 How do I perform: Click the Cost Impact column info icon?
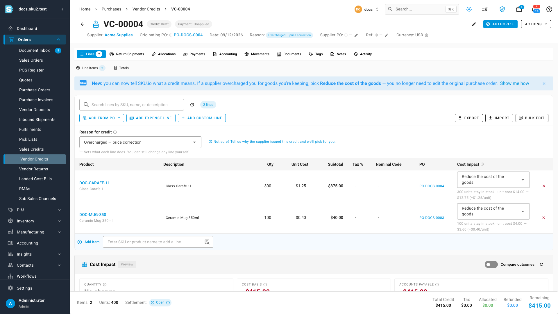pos(482,164)
